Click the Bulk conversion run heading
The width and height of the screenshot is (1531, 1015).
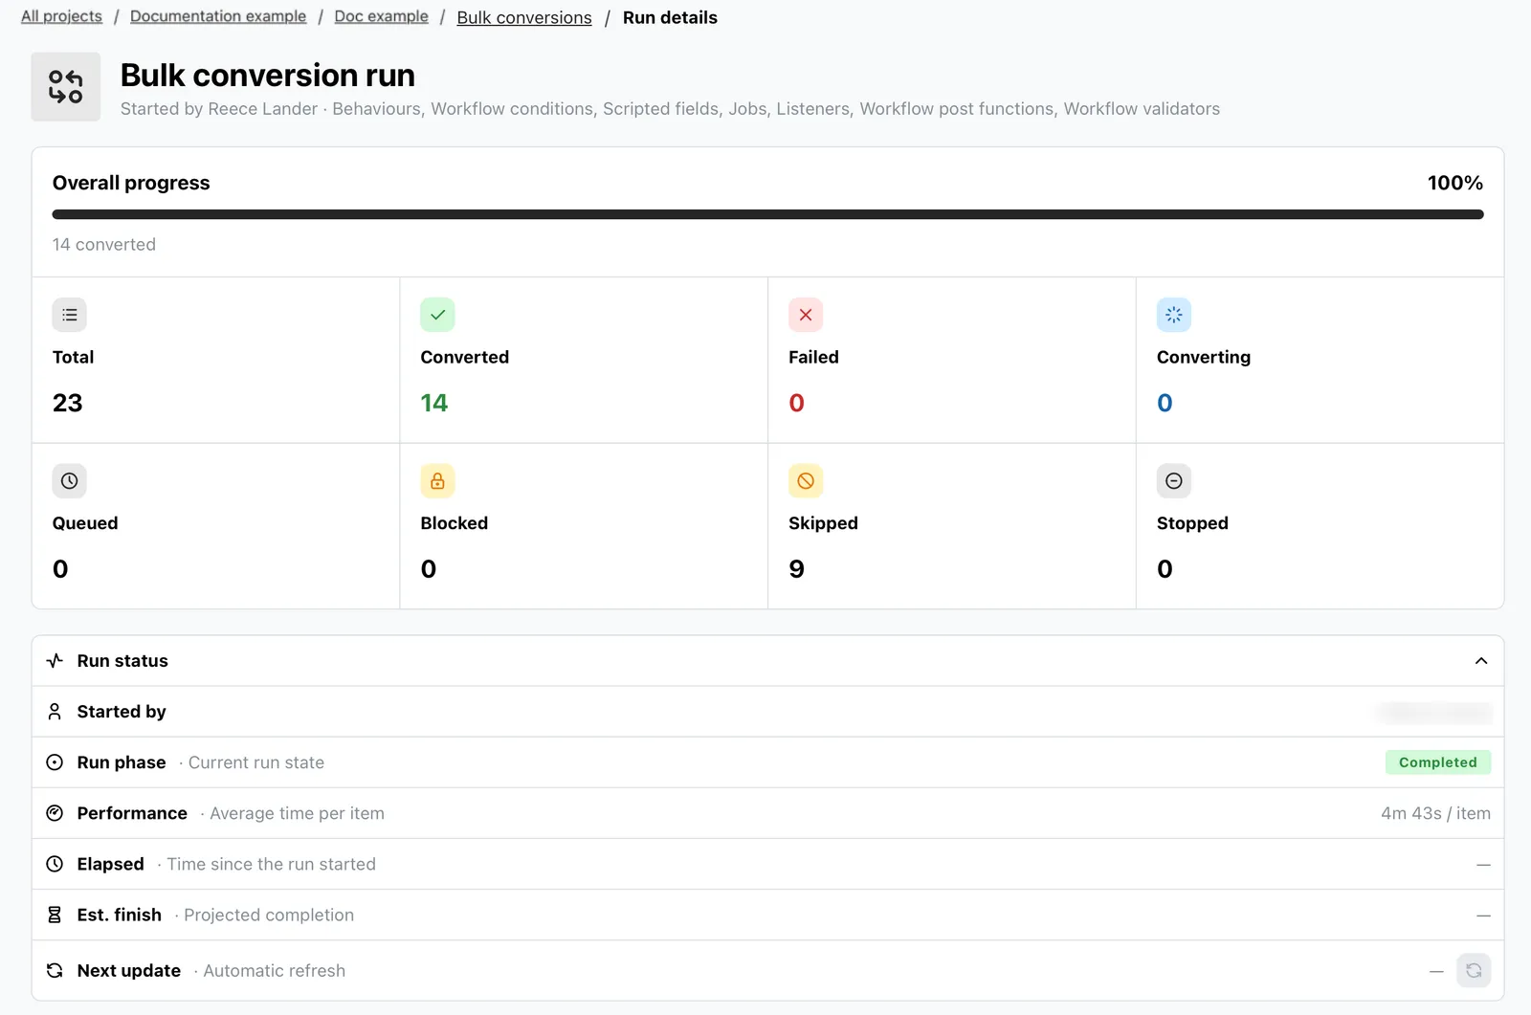coord(268,75)
